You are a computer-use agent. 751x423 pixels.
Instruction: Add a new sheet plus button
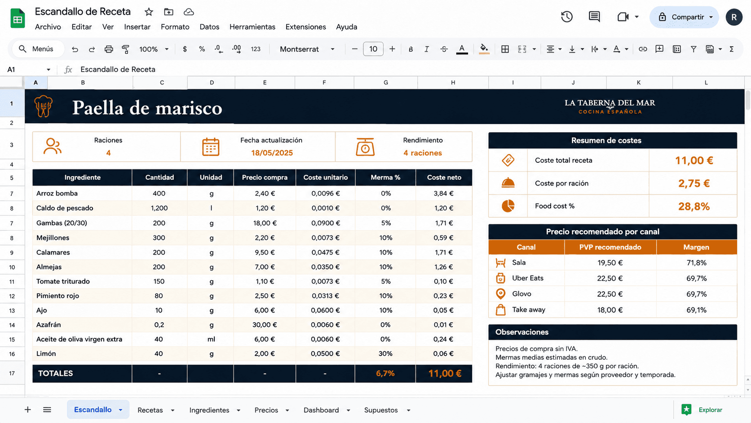pos(27,410)
